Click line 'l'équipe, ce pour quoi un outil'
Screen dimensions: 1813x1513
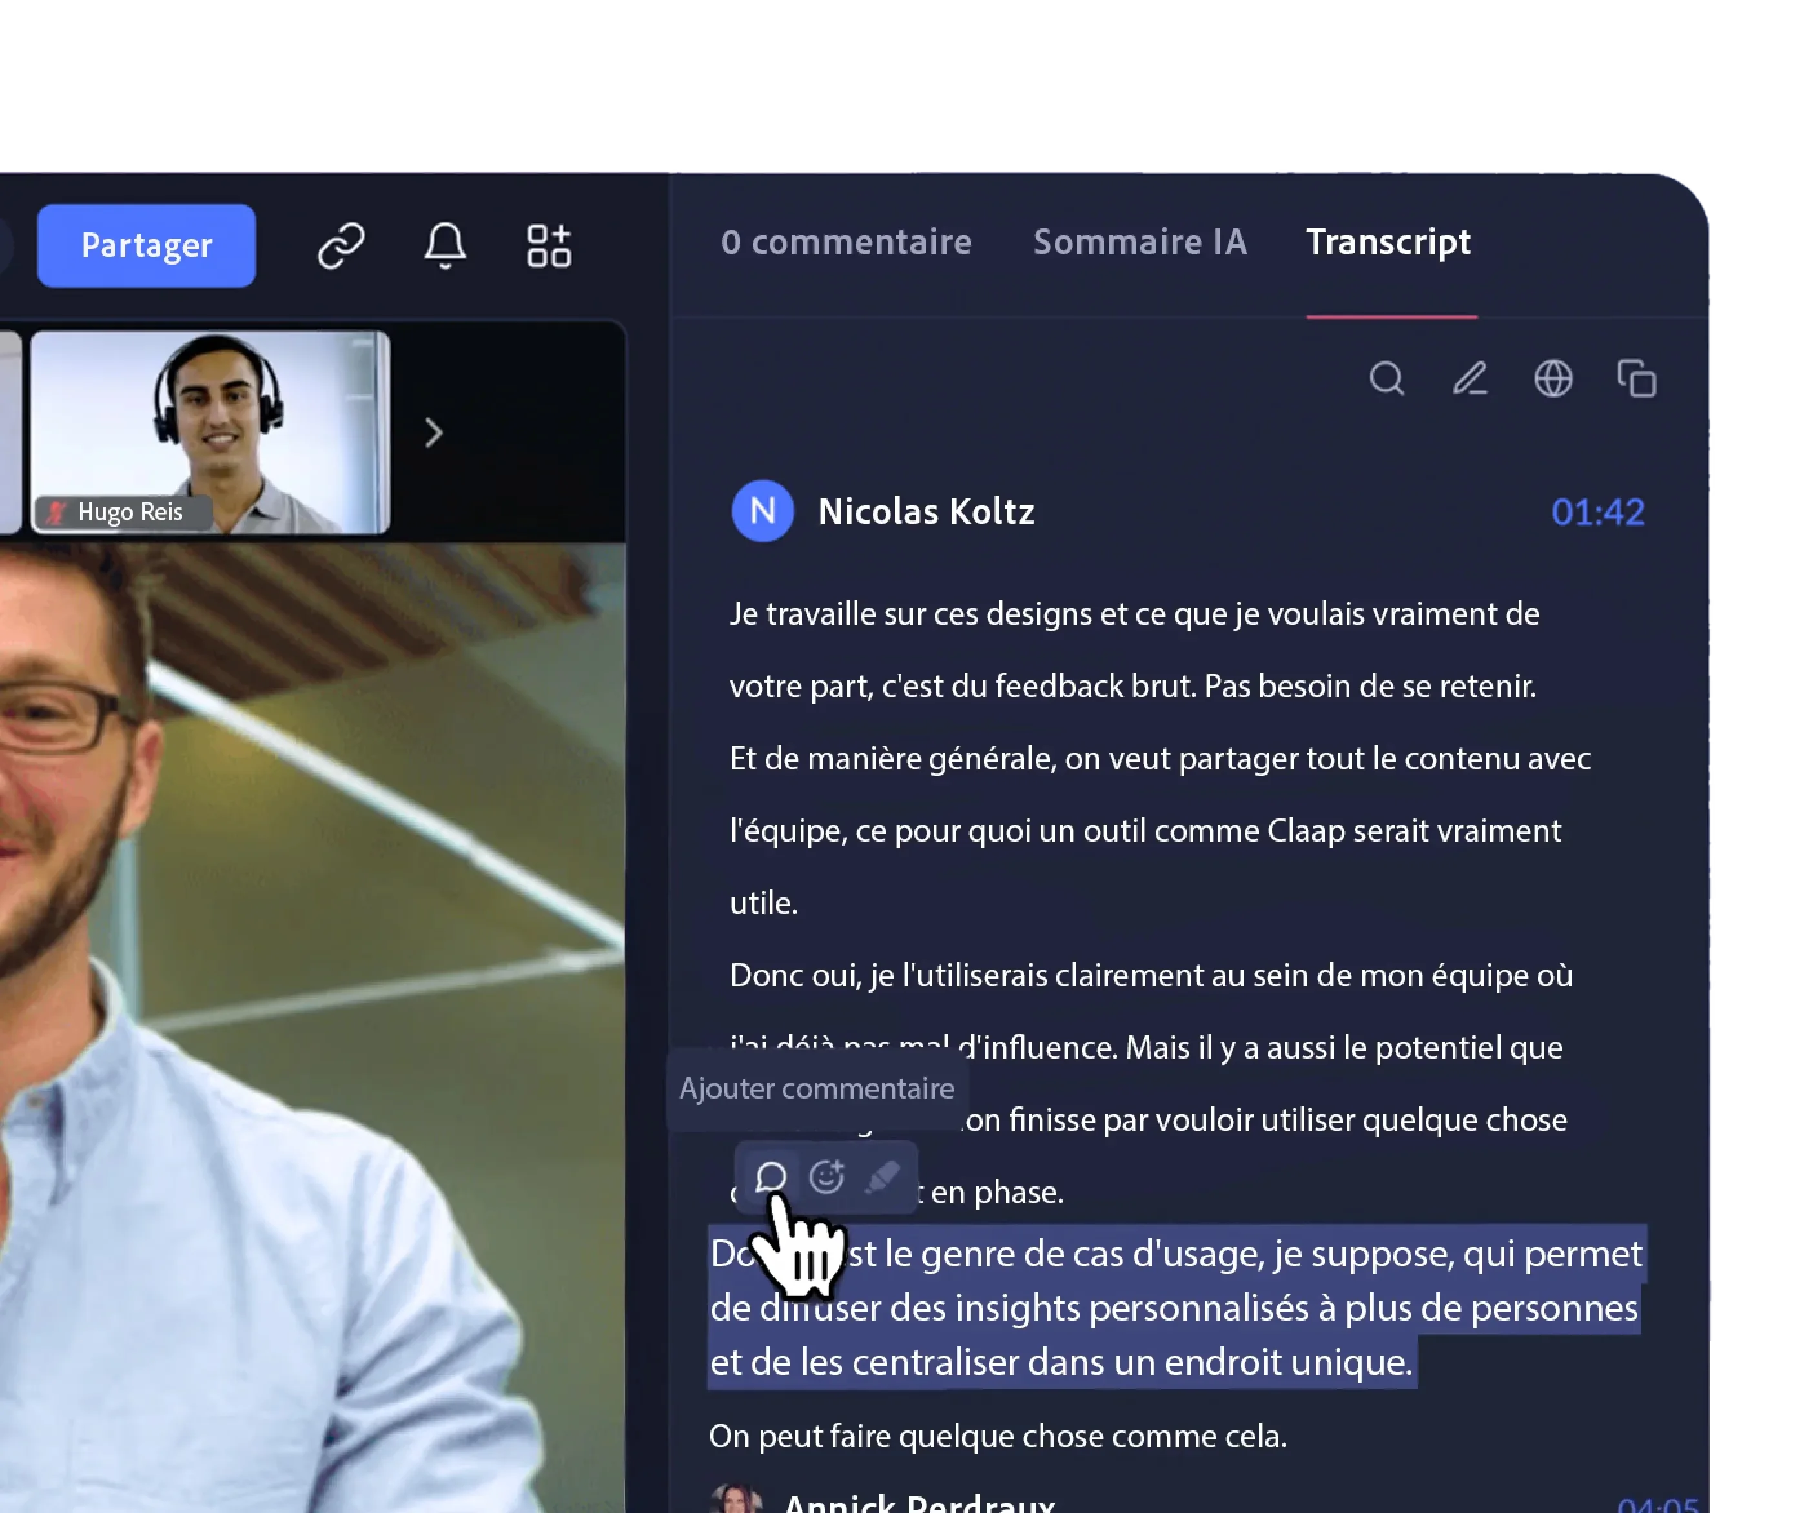click(x=1145, y=831)
